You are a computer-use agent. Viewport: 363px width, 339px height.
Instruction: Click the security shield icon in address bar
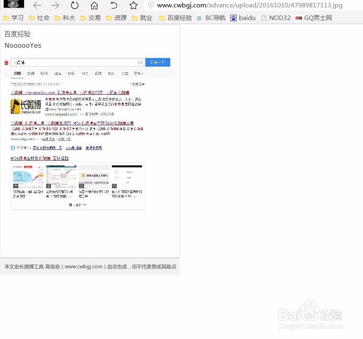point(151,5)
